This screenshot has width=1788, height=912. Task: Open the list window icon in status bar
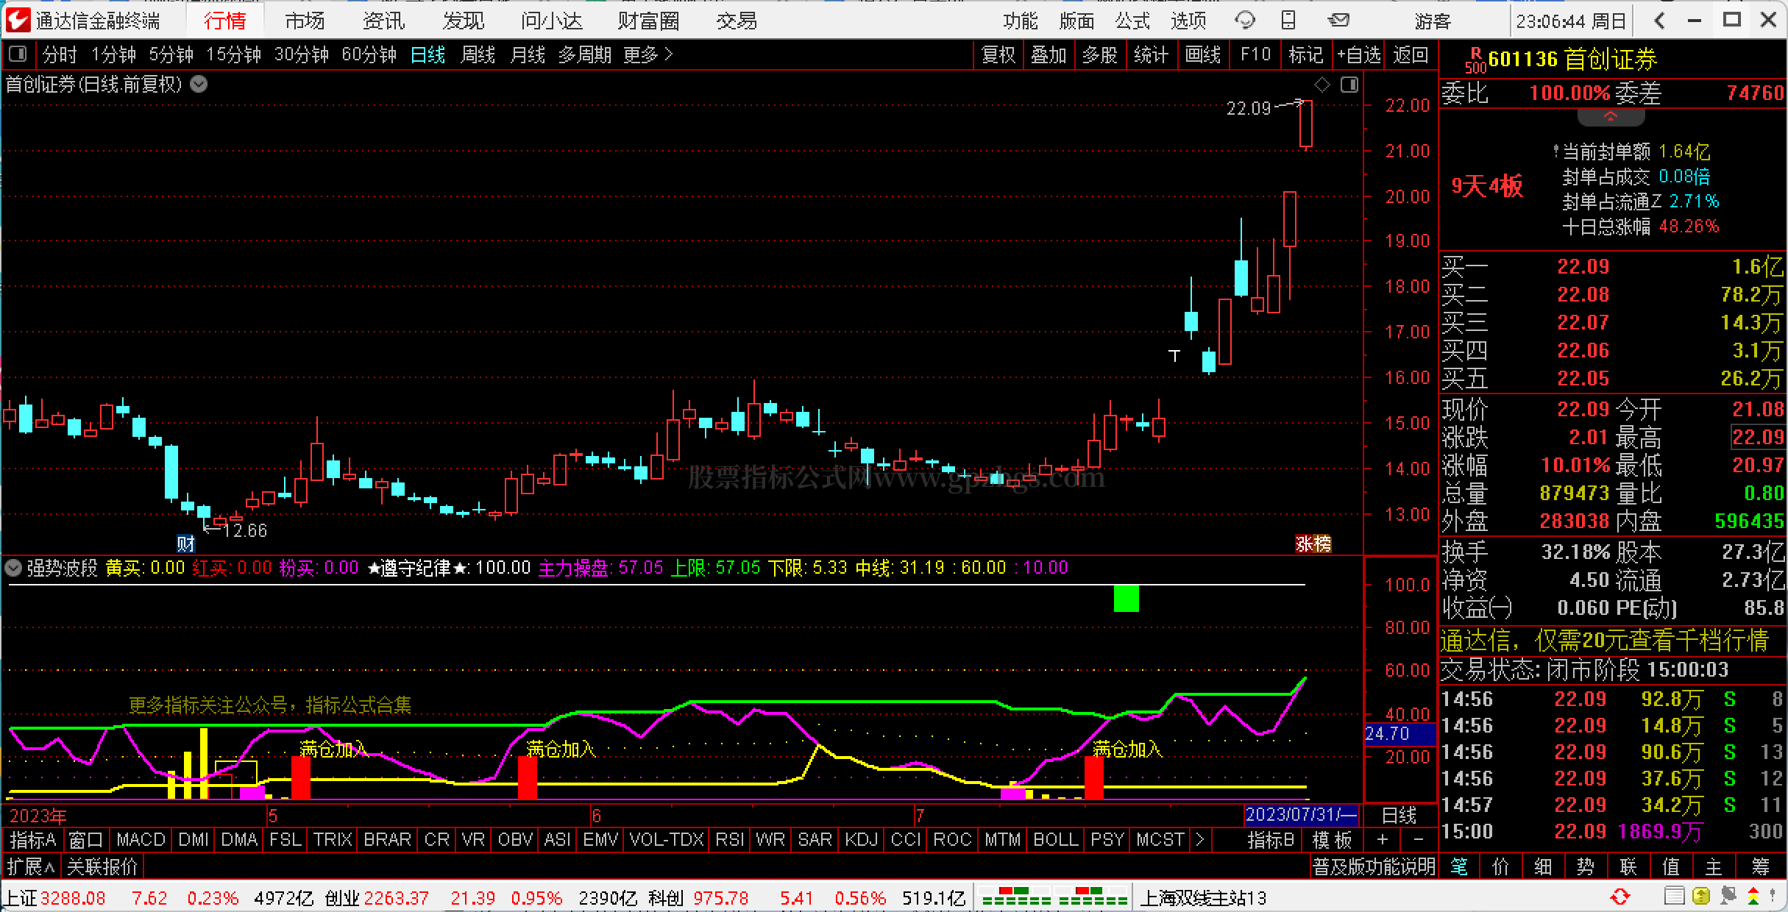(1674, 897)
